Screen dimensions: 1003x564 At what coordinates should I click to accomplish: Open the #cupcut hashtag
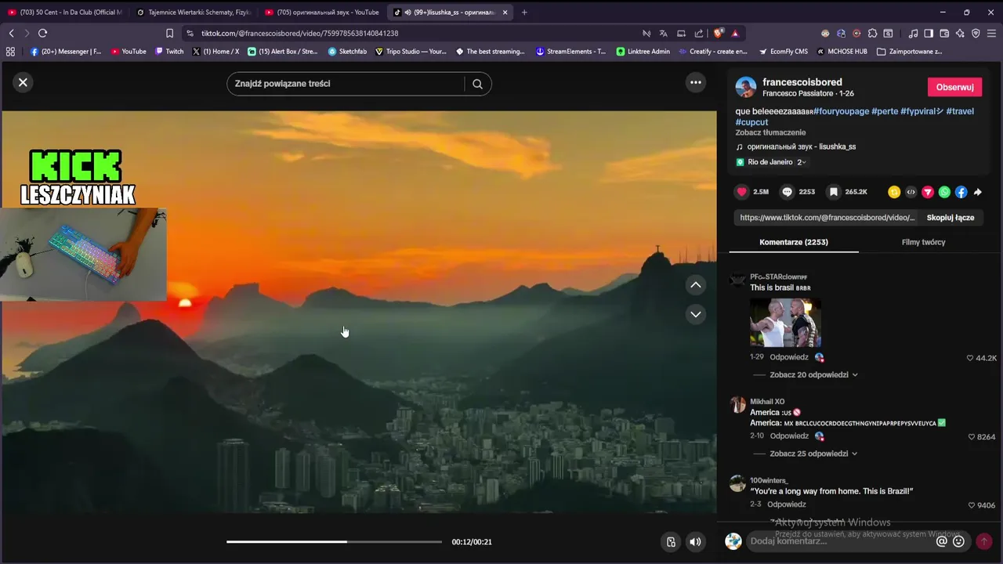click(x=751, y=122)
